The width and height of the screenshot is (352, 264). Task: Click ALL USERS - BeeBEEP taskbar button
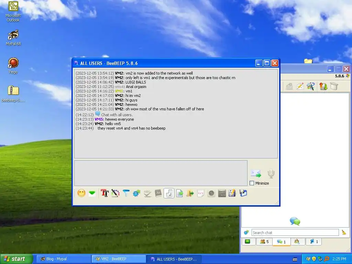(174, 259)
